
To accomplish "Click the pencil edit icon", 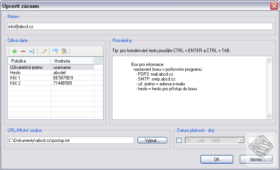I will pos(44,51).
